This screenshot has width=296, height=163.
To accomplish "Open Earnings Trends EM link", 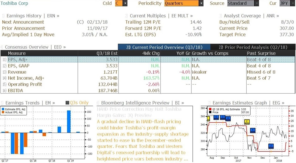I will tap(30, 103).
